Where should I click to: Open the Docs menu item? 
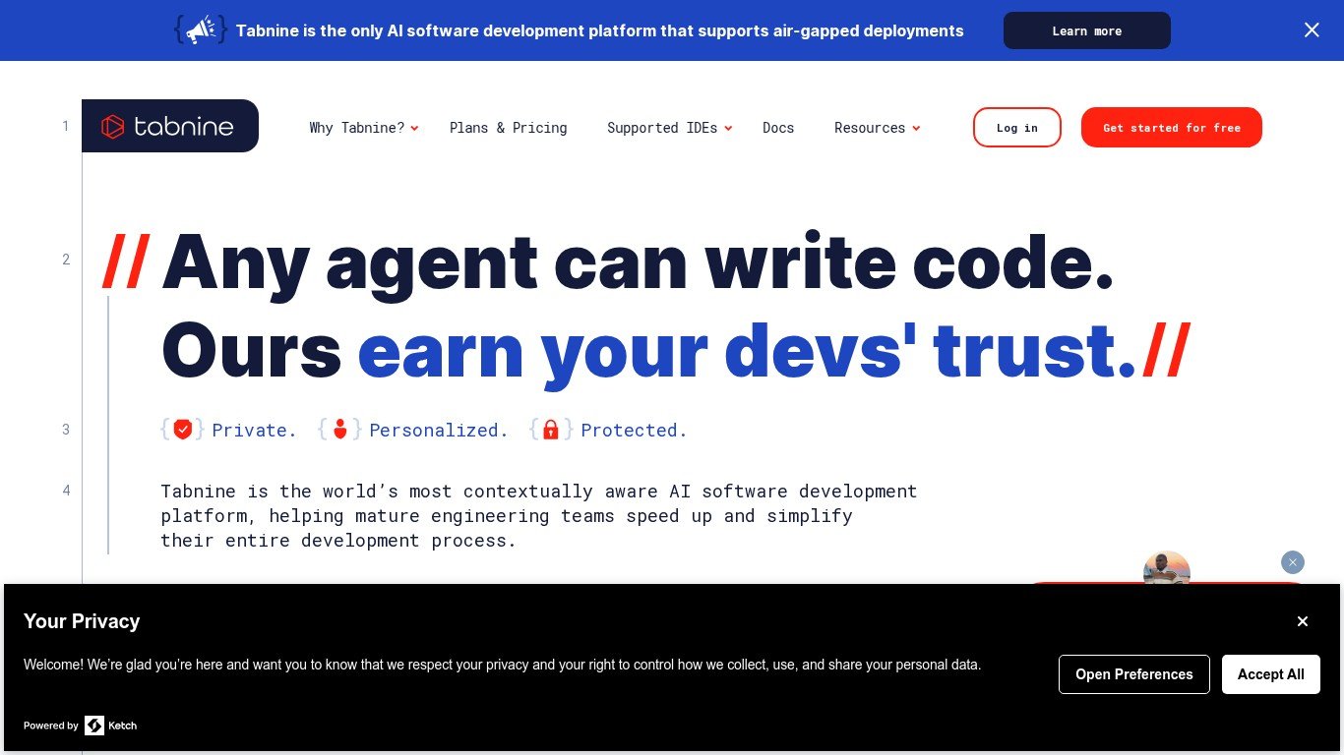pyautogui.click(x=777, y=128)
